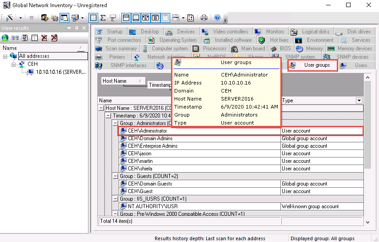This screenshot has width=379, height=242.
Task: Toggle the footer panel layout button
Action: pyautogui.click(x=136, y=18)
